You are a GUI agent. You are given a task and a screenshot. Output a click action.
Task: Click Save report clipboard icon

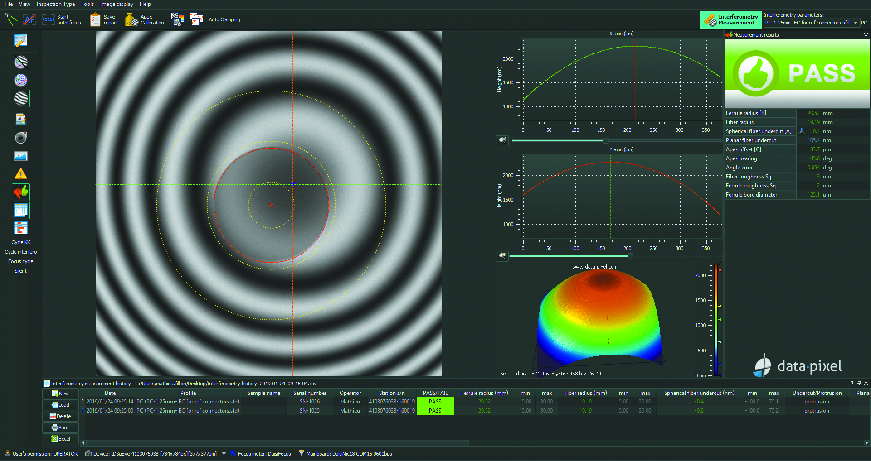coord(95,19)
